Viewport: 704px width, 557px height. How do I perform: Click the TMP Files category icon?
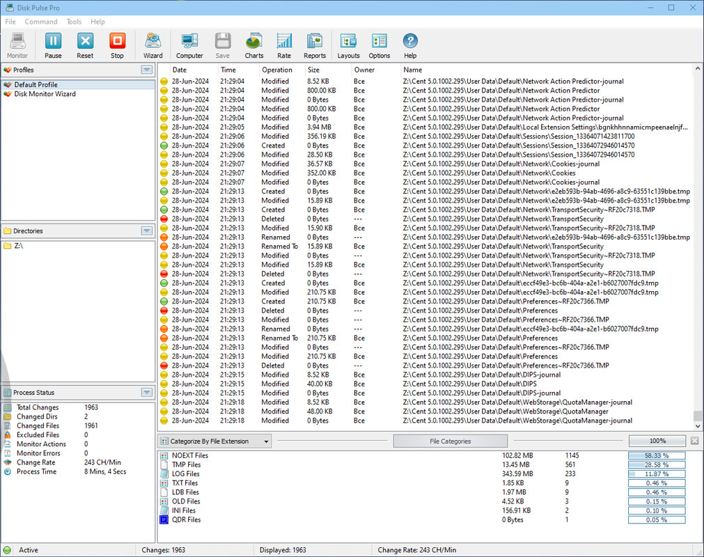click(164, 464)
